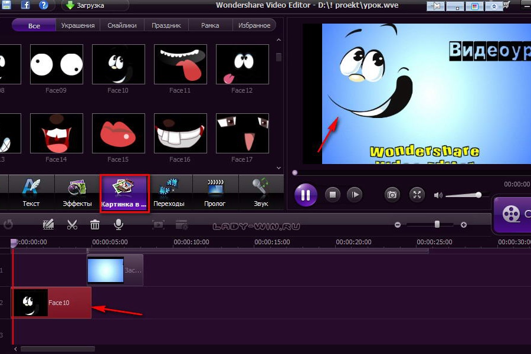This screenshot has height=354, width=531.
Task: Adjust the timeline zoom slider handle
Action: [x=437, y=224]
